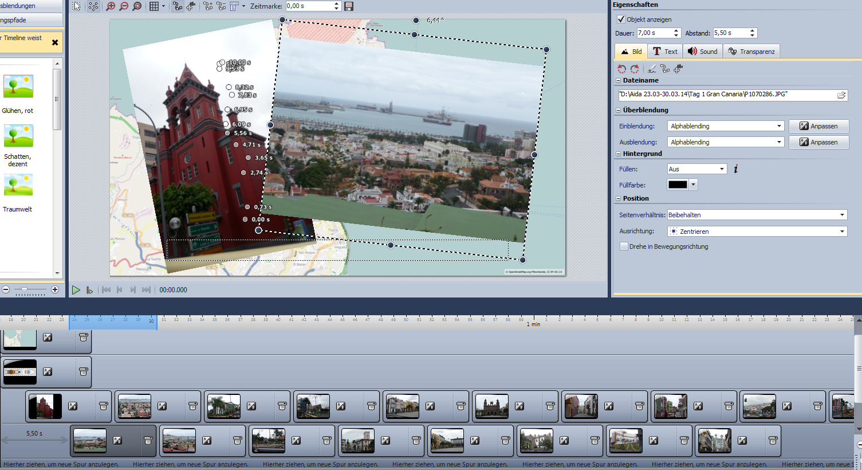Uncheck the 'Objekt anzeigen' checkbox

pyautogui.click(x=621, y=19)
